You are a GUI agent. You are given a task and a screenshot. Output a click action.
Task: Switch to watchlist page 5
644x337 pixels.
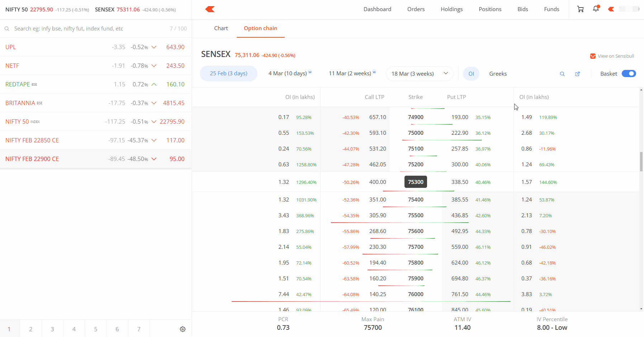[96, 329]
